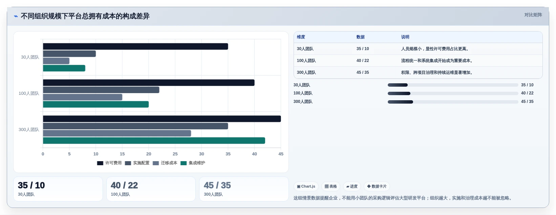556x215 pixels.
Task: Toggle the 许可费用 legend item
Action: 109,163
